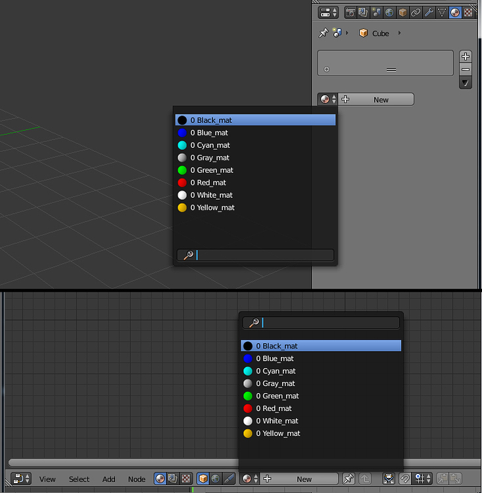Choose 0 Yellow_mat in the node editor list

pyautogui.click(x=321, y=433)
